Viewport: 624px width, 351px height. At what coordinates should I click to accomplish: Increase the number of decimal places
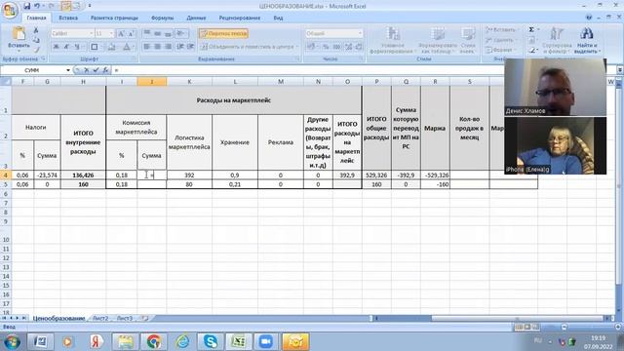(349, 47)
